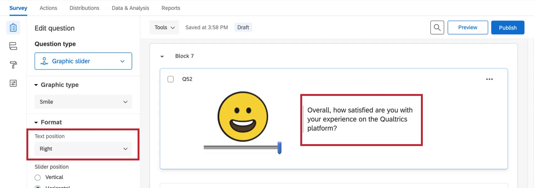Open the survey options icon in sidebar
Screen dimensions: 534x188
[13, 83]
